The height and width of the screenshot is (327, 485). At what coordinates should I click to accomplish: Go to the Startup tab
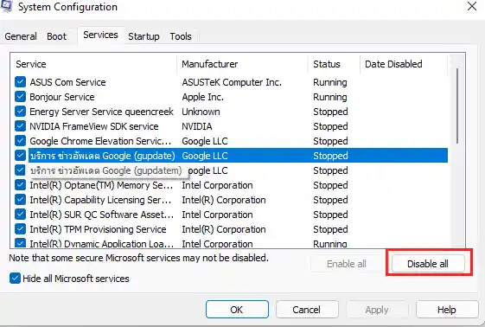pos(144,36)
